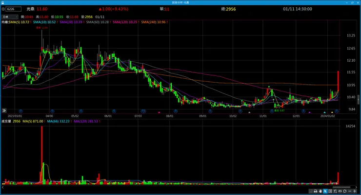Click the first dimmed icon in bottom toolbar
The width and height of the screenshot is (361, 195).
311,191
